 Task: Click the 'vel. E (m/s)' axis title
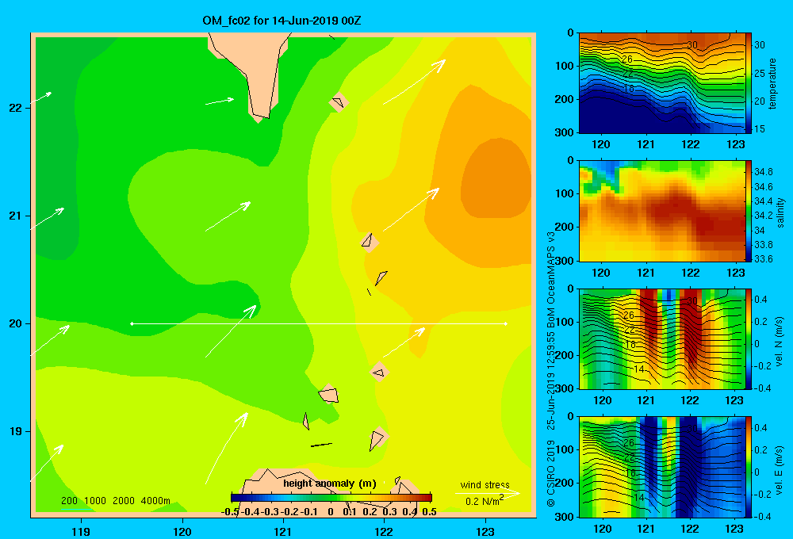pyautogui.click(x=779, y=469)
